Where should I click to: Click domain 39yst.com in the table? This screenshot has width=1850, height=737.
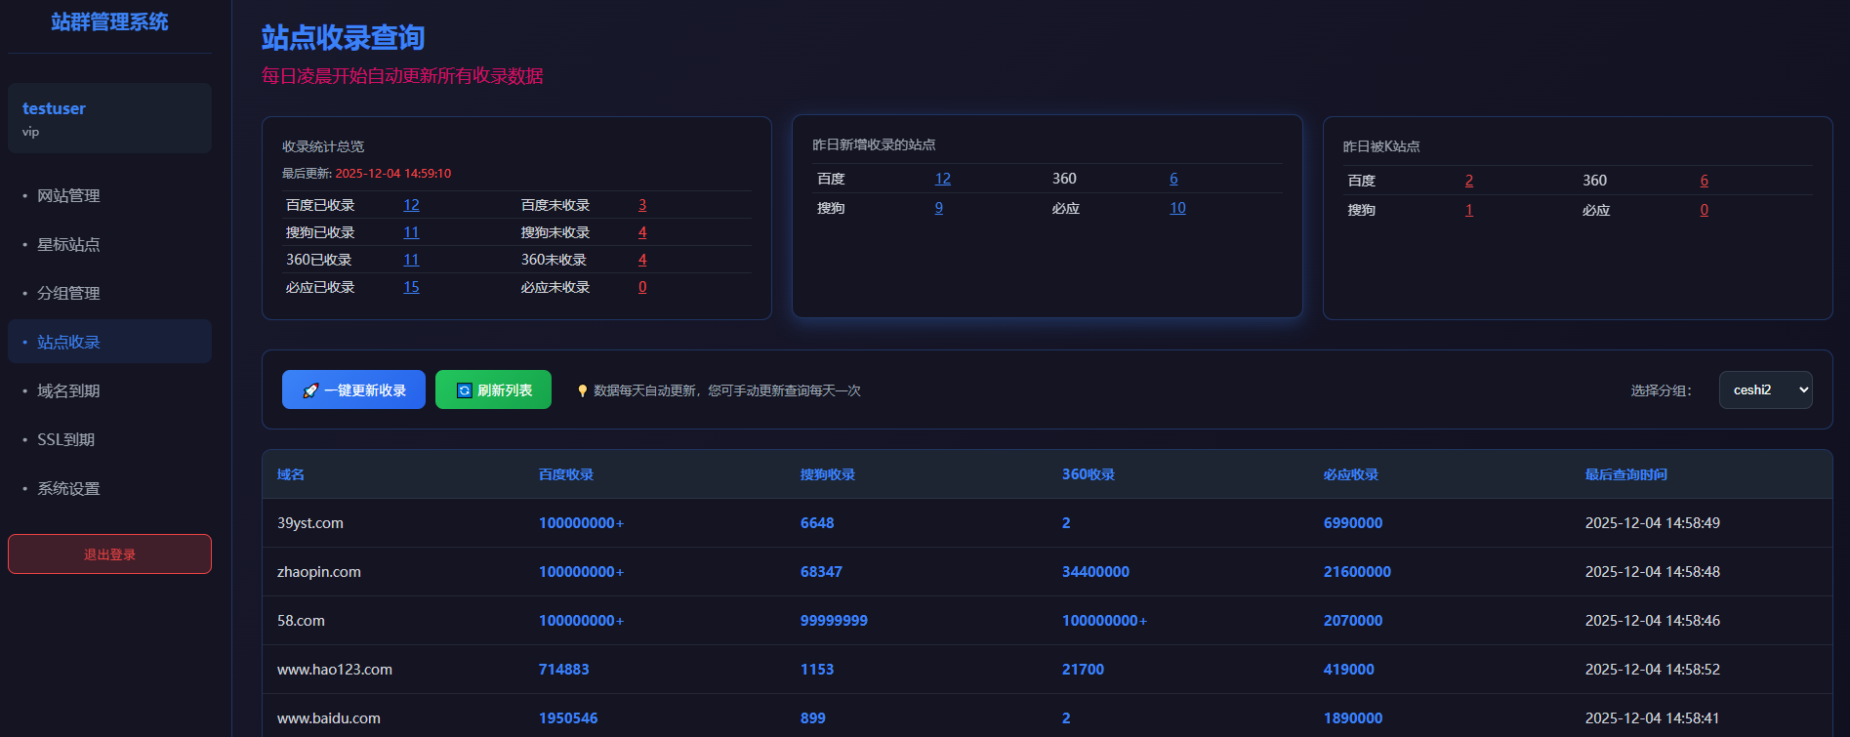point(310,523)
